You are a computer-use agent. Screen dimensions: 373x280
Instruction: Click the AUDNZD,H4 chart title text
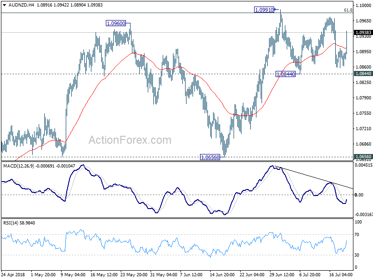(x=21, y=5)
